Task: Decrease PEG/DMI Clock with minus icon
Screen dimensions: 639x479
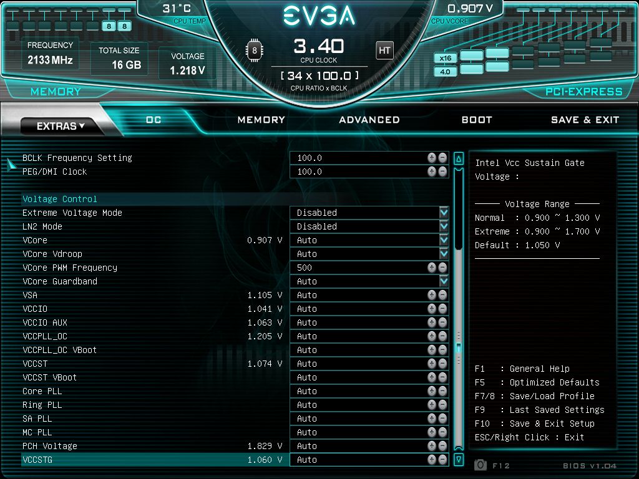Action: click(x=442, y=172)
